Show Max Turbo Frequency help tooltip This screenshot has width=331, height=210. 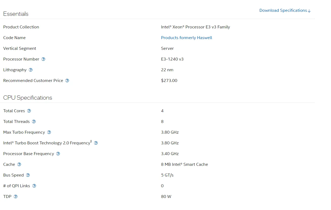(49, 132)
